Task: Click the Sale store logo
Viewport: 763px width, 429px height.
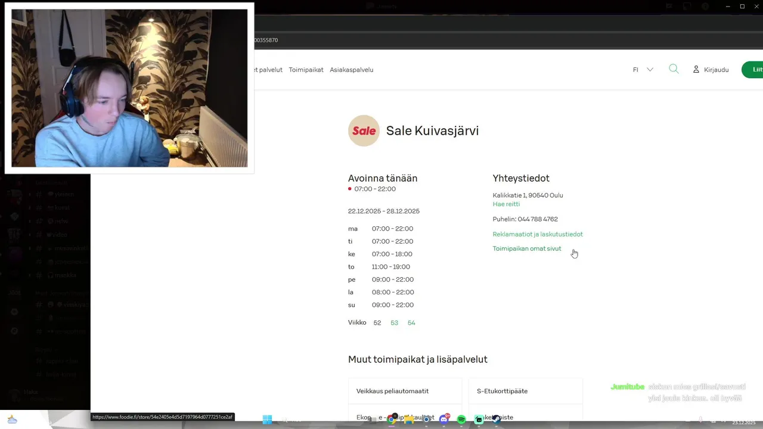Action: [364, 130]
